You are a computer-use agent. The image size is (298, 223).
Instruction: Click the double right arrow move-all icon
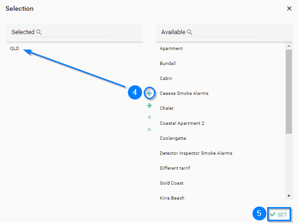click(x=149, y=129)
